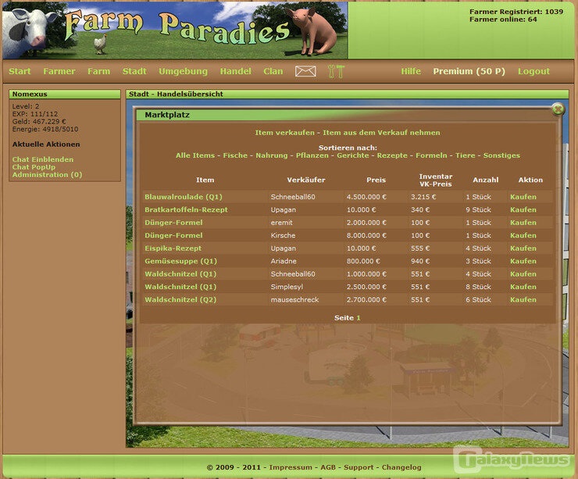Filter market by Fische
This screenshot has width=578, height=479.
pos(235,155)
